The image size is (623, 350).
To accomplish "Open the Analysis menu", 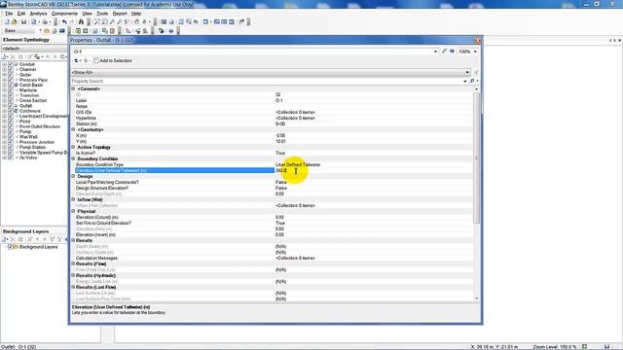I will point(39,14).
